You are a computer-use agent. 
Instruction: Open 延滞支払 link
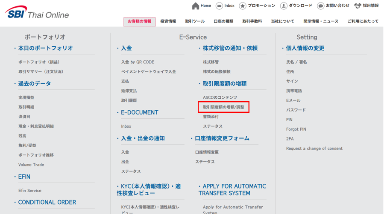tap(129, 91)
